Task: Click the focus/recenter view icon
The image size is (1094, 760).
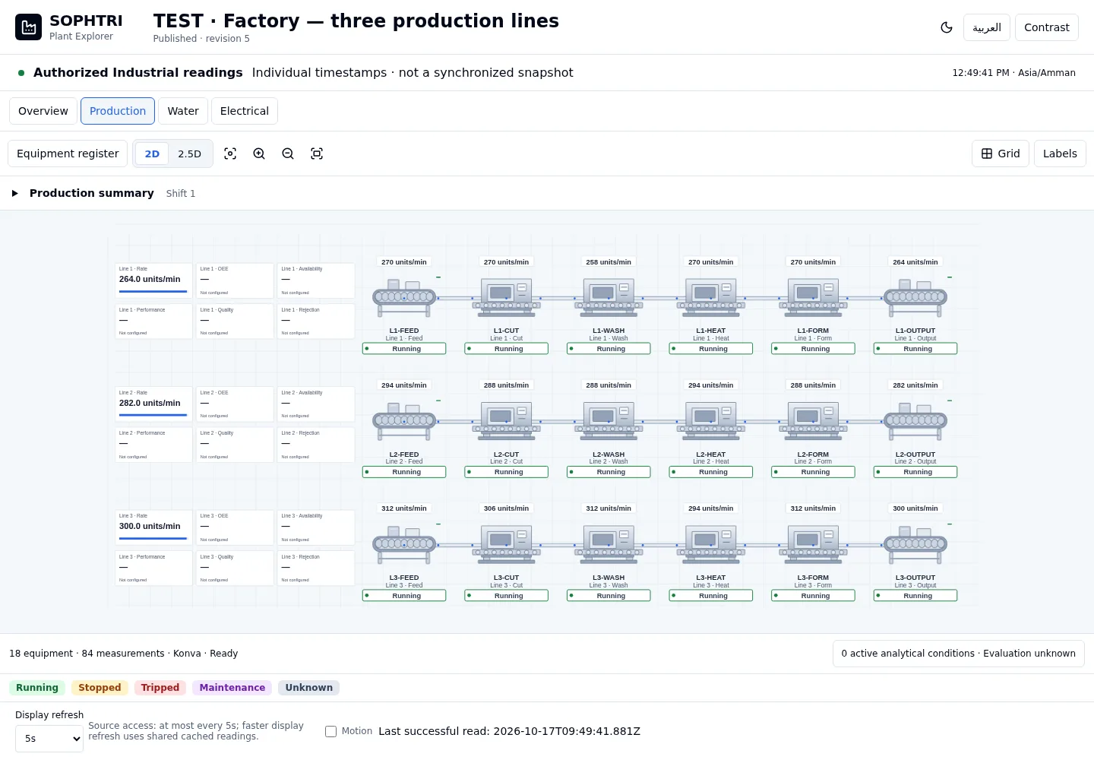Action: pyautogui.click(x=230, y=154)
